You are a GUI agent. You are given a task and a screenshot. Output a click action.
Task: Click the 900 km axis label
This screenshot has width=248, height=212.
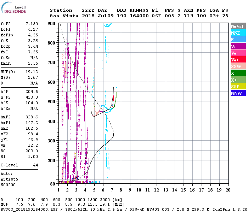click(51, 24)
